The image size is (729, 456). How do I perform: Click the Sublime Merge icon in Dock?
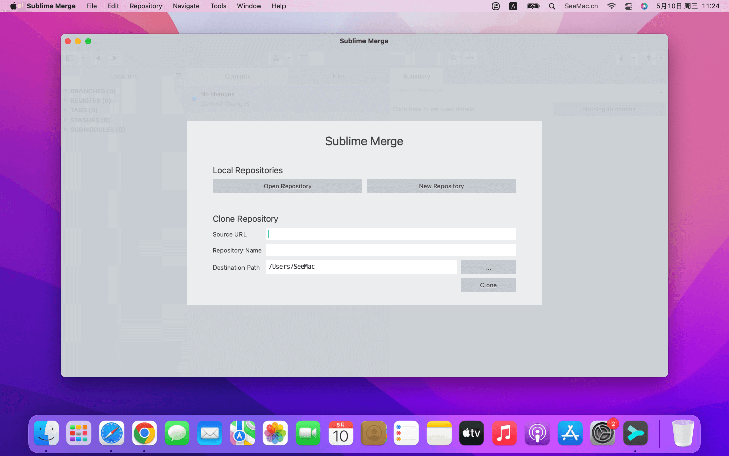635,433
